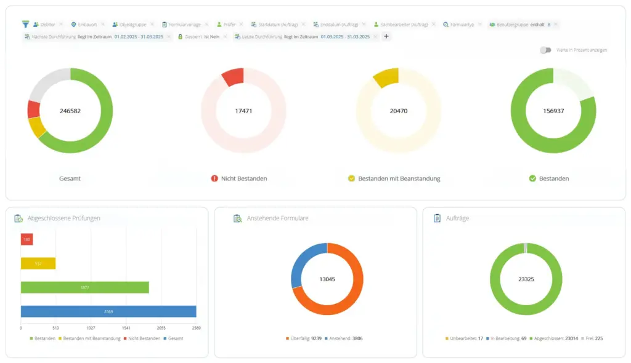
Task: Toggle the Überfällig legend entry
Action: [x=303, y=338]
